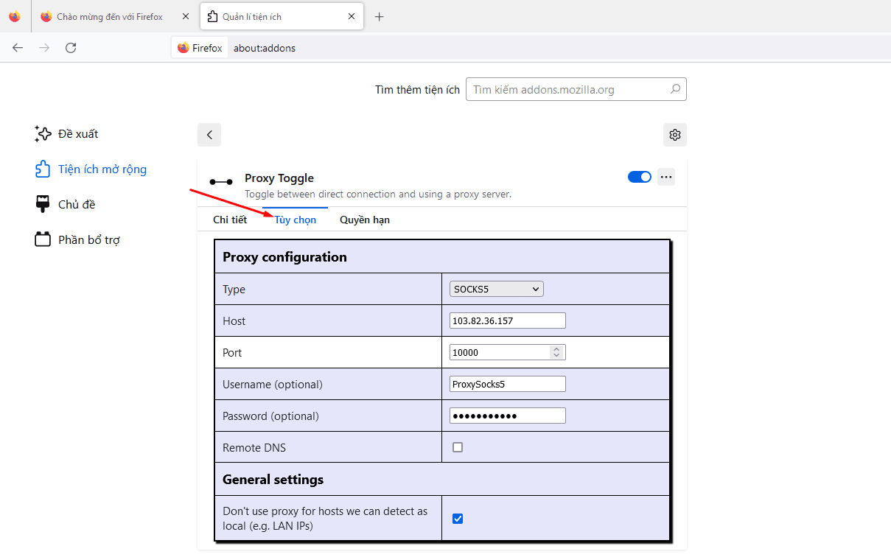Switch to the Chi tiết tab
This screenshot has width=891, height=557.
coord(230,220)
